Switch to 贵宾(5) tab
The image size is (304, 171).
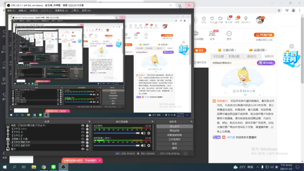coord(252,56)
